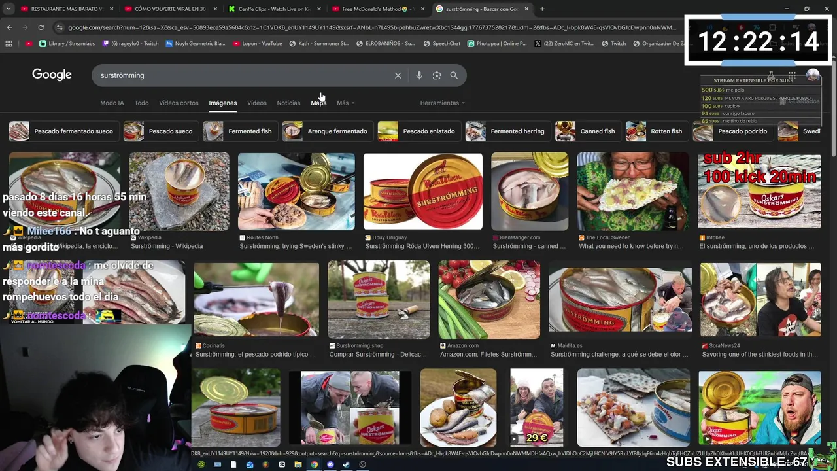The width and height of the screenshot is (837, 471).
Task: Open Library / Streamlabs bookmark
Action: 67,44
